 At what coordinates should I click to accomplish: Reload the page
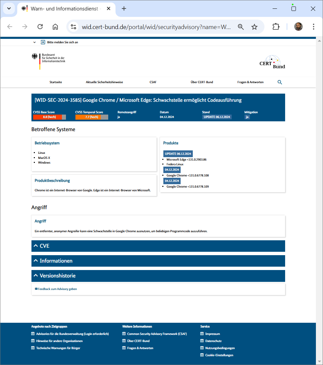[x=40, y=27]
